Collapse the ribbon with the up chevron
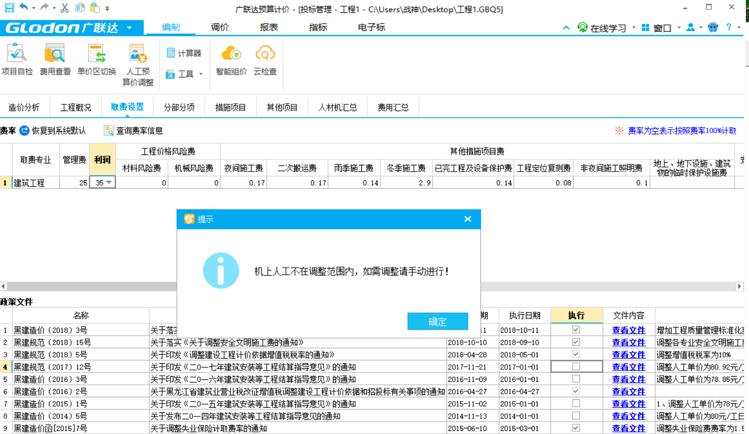The width and height of the screenshot is (749, 434). point(566,28)
